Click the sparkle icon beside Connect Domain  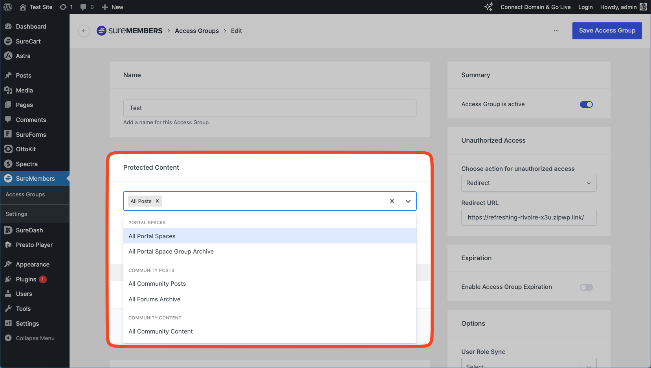point(489,7)
